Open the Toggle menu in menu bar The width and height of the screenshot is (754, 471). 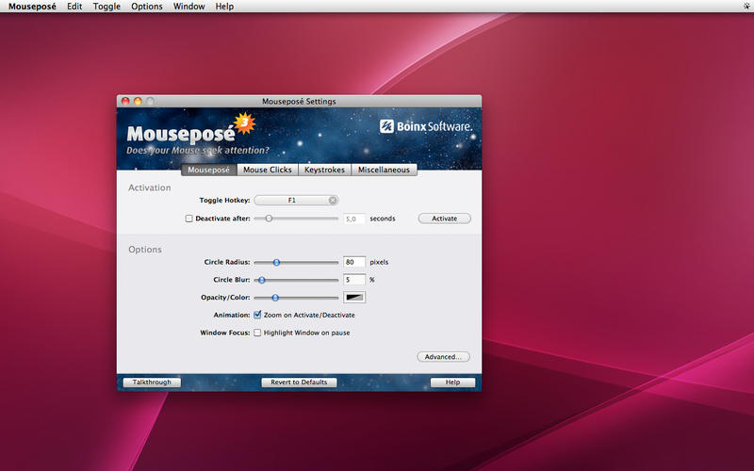(x=107, y=7)
